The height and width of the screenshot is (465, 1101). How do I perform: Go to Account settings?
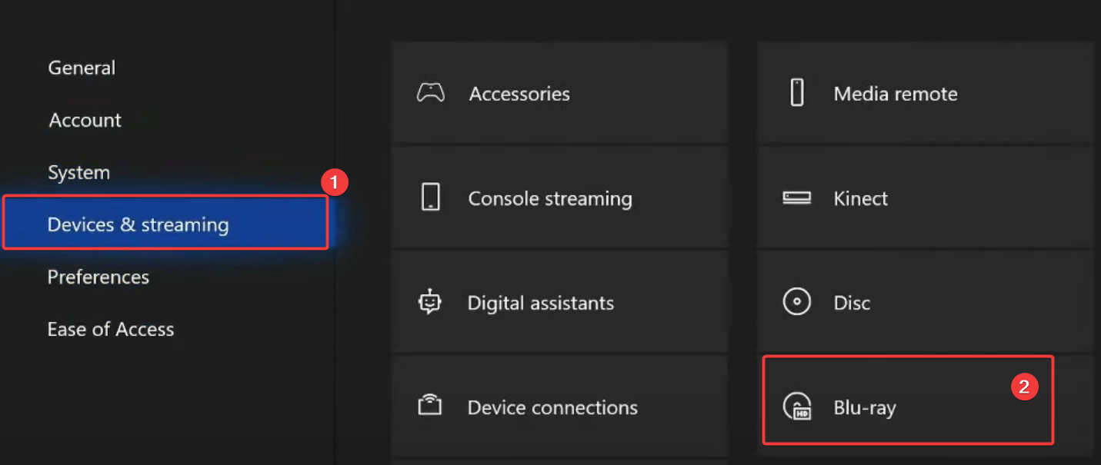(85, 120)
